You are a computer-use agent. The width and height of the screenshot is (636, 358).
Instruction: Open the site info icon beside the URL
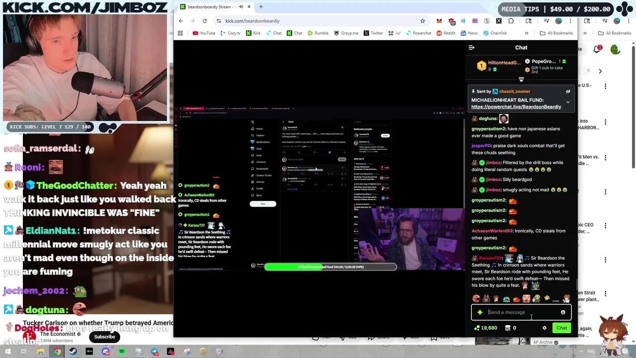pyautogui.click(x=219, y=21)
